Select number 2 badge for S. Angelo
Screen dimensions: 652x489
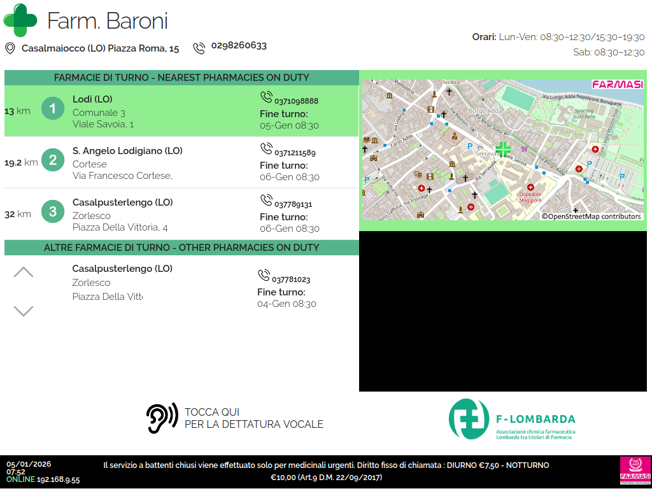point(53,160)
